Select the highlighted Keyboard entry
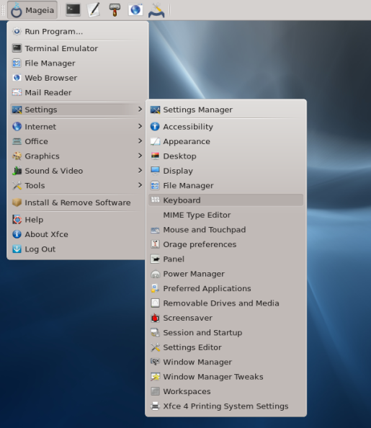The width and height of the screenshot is (371, 428). [x=225, y=200]
